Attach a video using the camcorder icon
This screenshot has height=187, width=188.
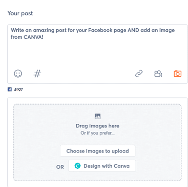click(x=158, y=74)
